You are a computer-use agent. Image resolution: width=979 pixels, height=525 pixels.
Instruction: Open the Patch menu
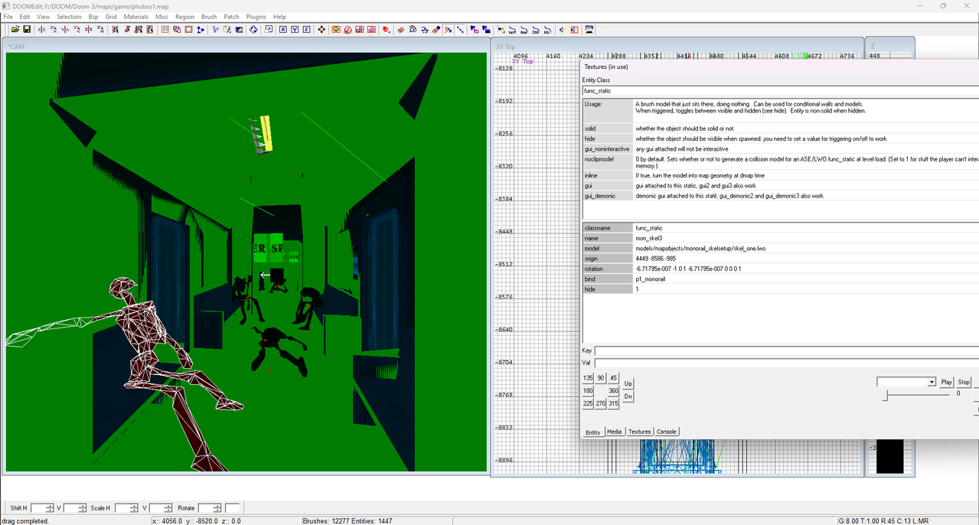(x=231, y=17)
